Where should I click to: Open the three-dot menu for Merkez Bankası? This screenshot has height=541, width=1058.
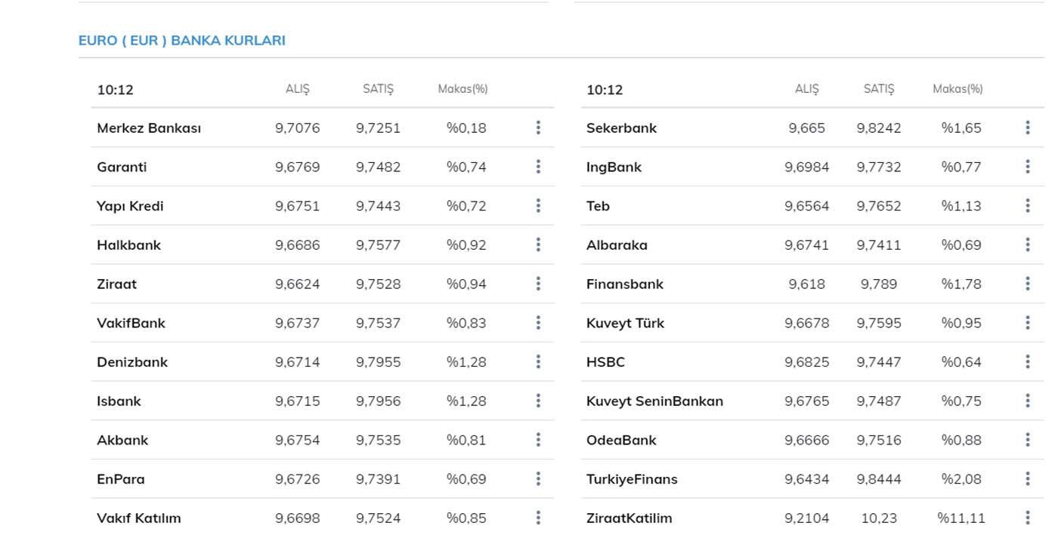pyautogui.click(x=538, y=128)
